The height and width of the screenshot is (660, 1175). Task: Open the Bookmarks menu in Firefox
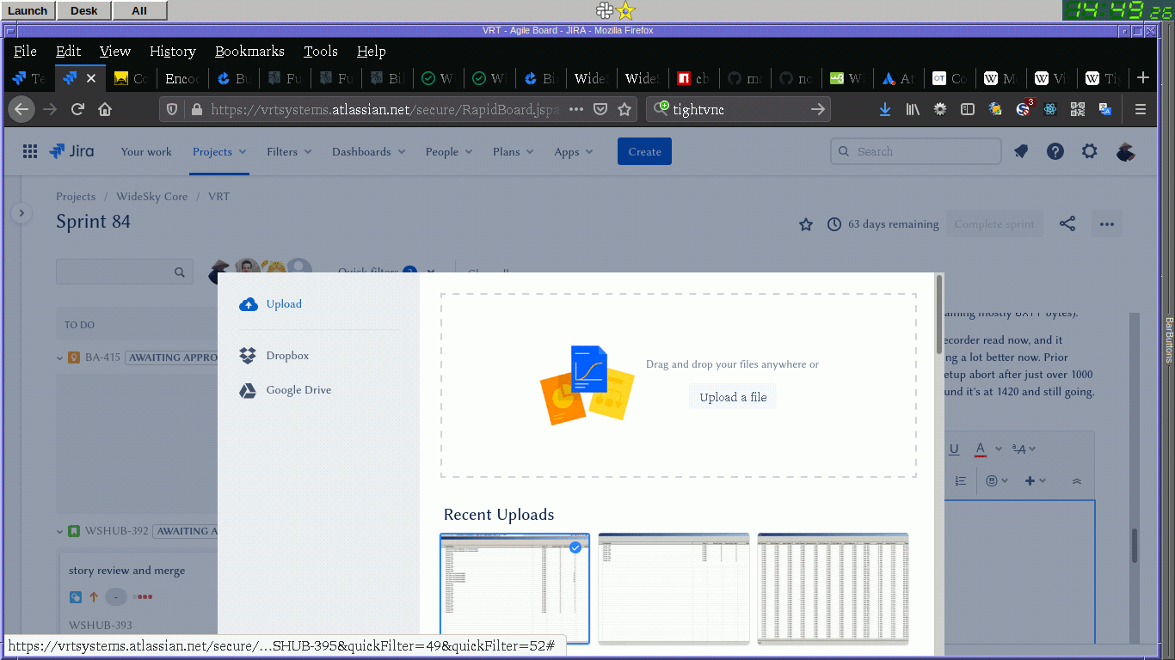pos(249,51)
